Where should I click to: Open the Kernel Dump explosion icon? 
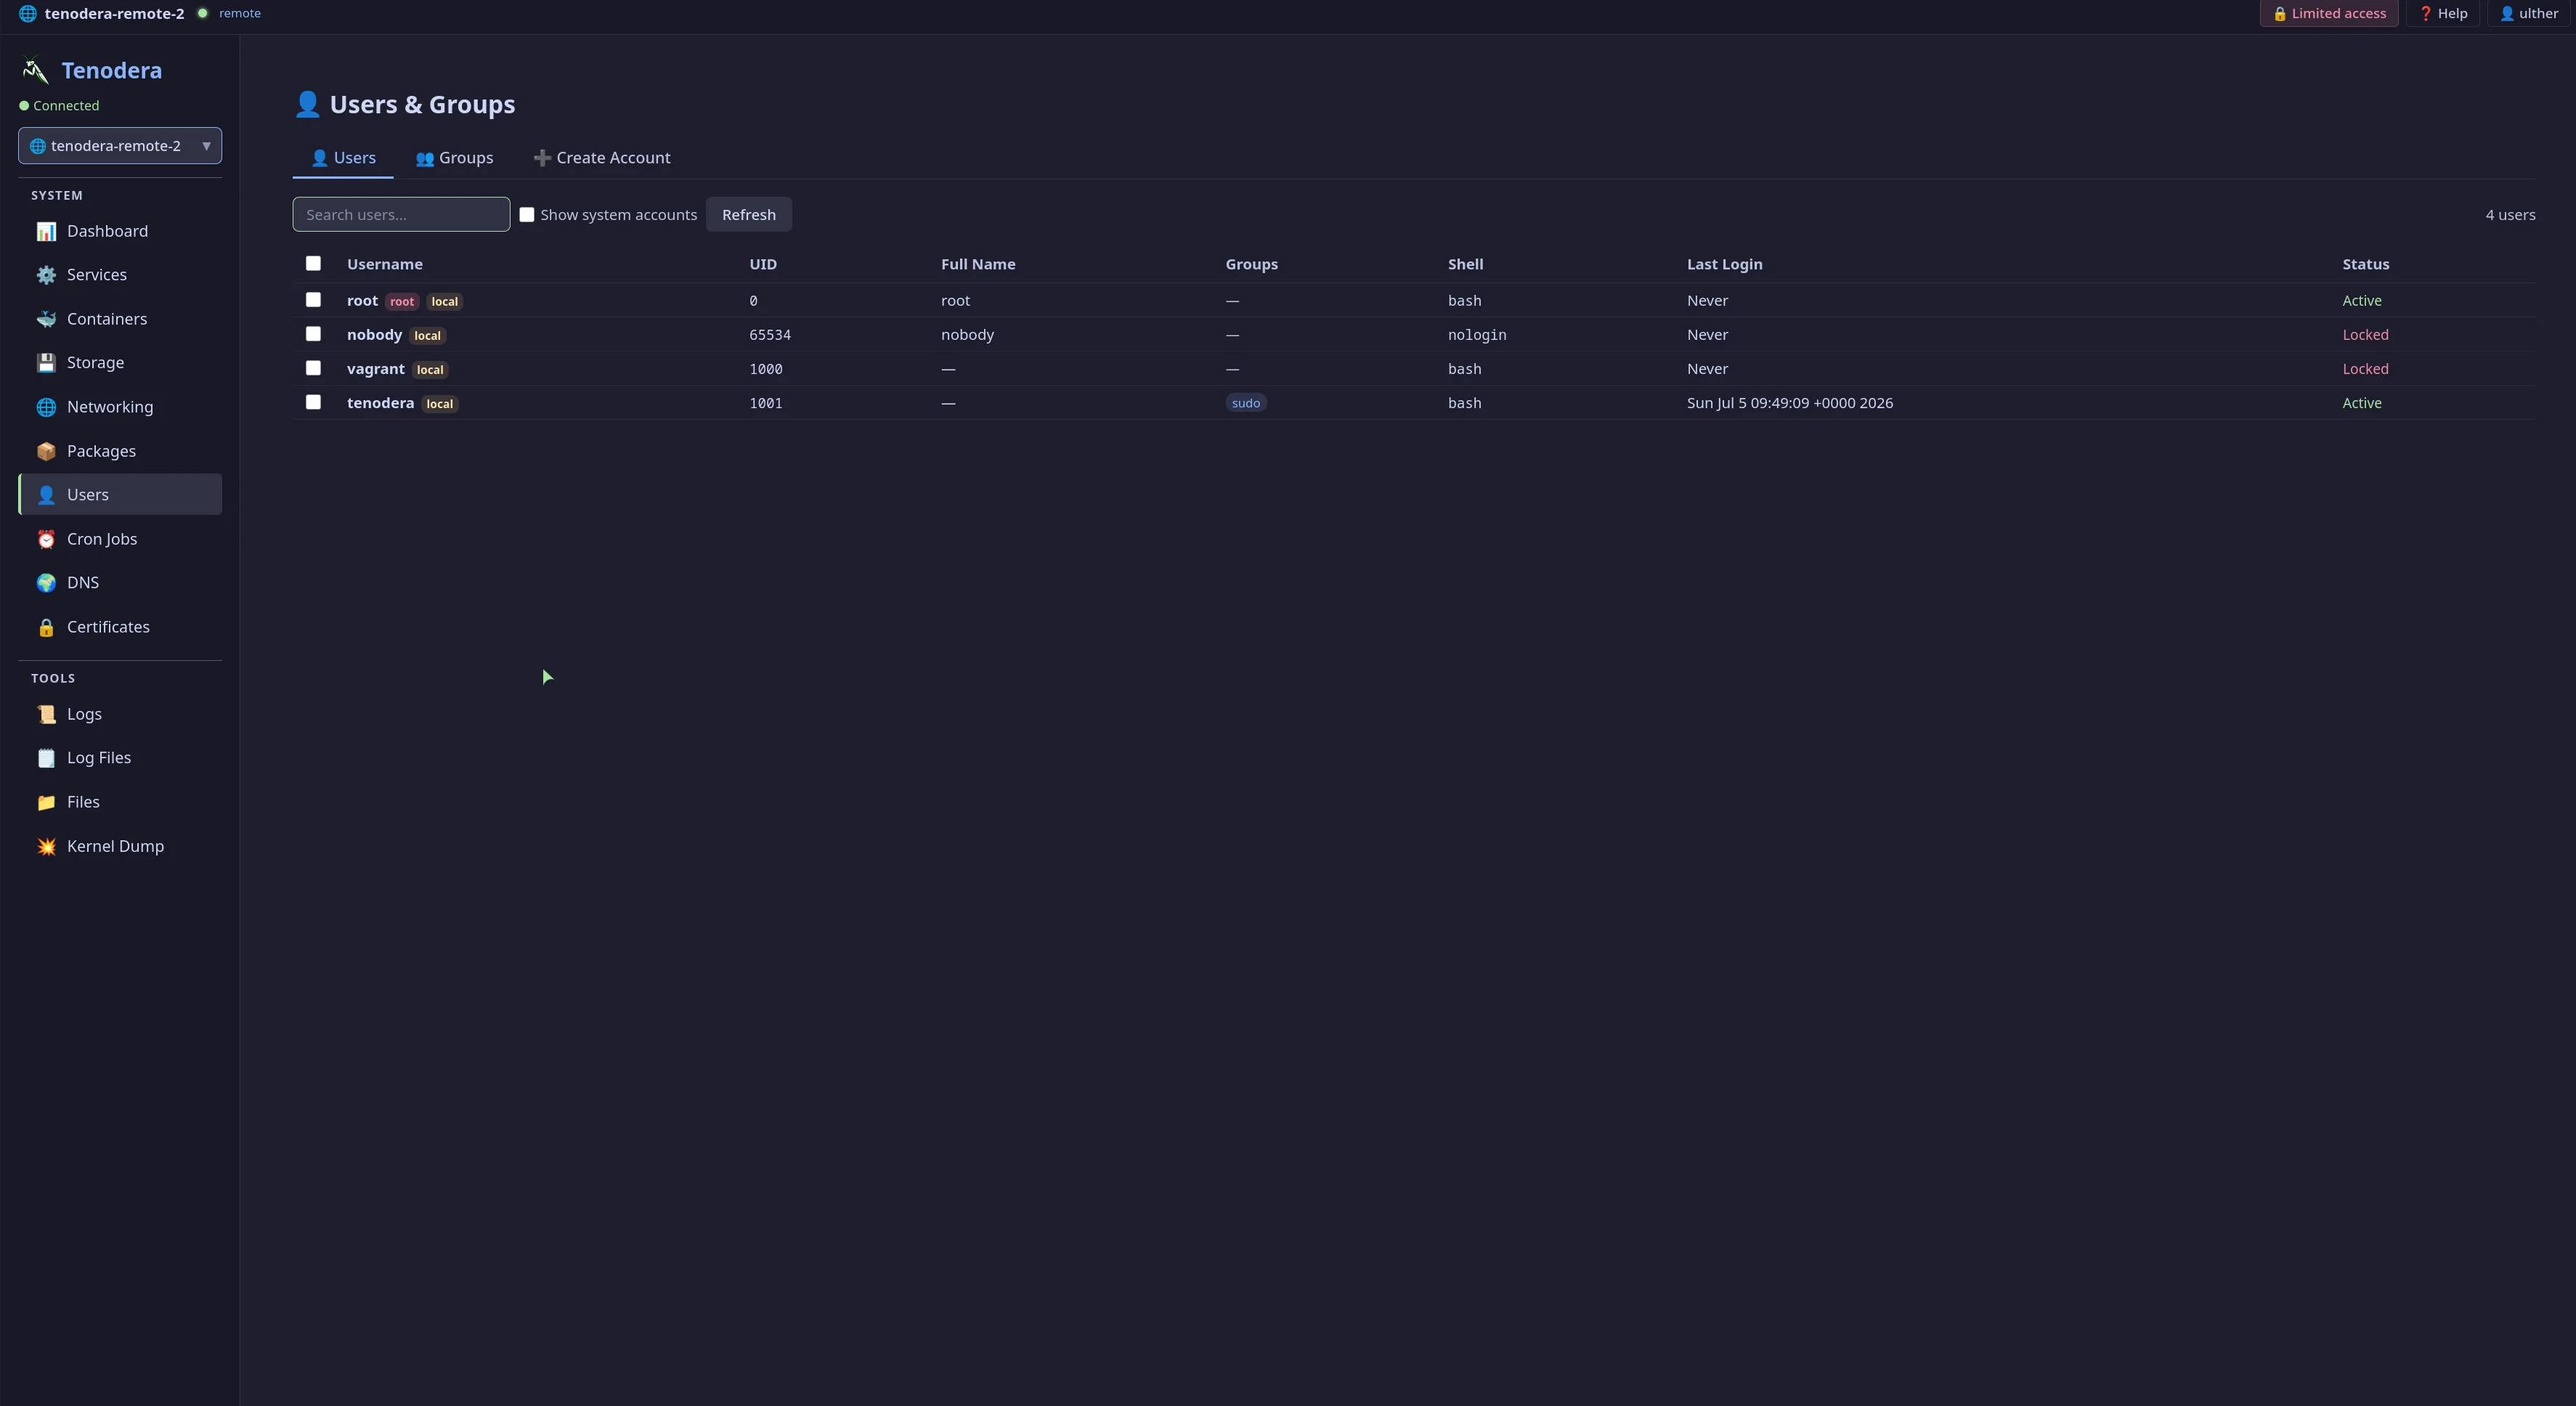tap(46, 846)
